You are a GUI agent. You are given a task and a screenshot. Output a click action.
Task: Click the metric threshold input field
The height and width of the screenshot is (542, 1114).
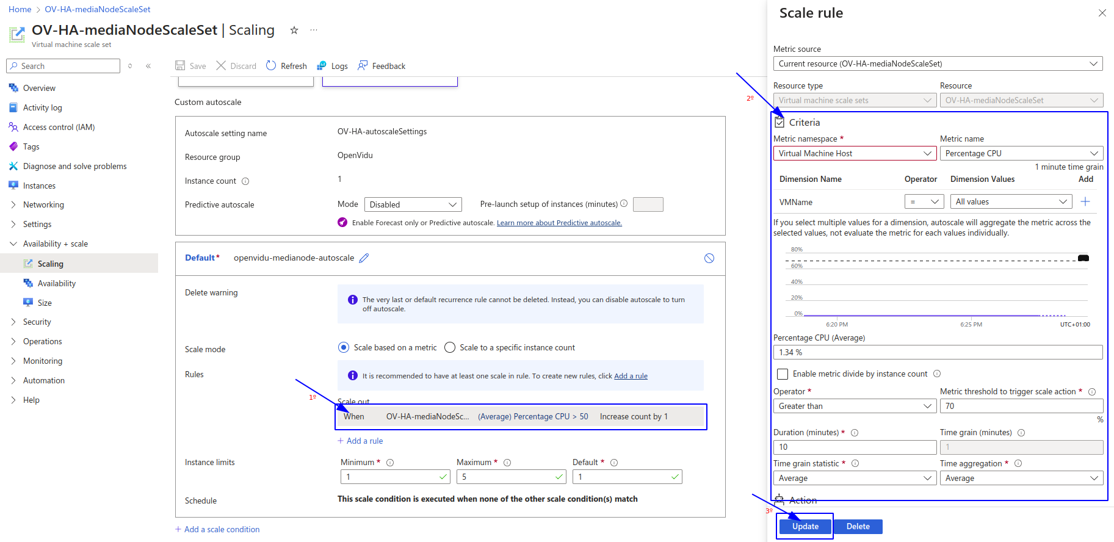click(x=1021, y=406)
